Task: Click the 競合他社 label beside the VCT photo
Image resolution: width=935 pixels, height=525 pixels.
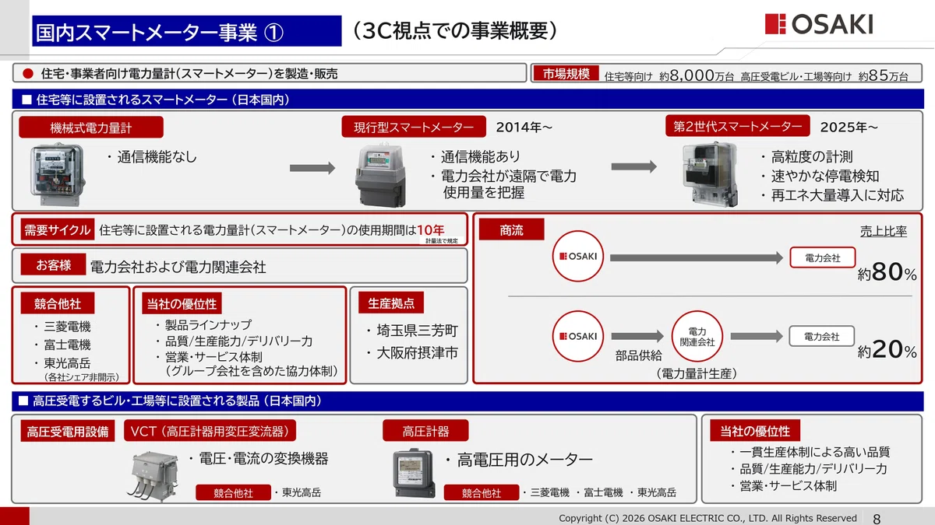Action: point(233,493)
